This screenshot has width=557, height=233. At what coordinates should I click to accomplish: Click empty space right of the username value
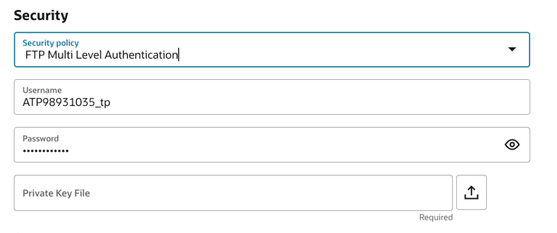327,103
